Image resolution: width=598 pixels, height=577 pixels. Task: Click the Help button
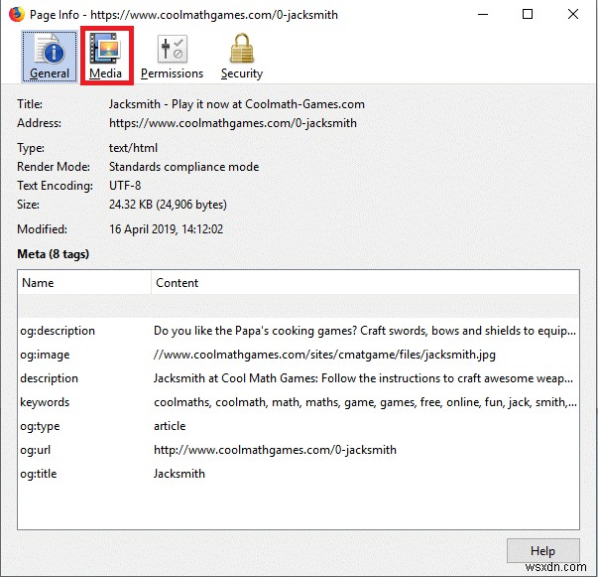tap(542, 550)
